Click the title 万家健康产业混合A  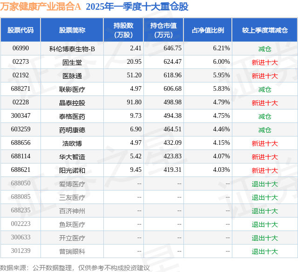(41, 7)
